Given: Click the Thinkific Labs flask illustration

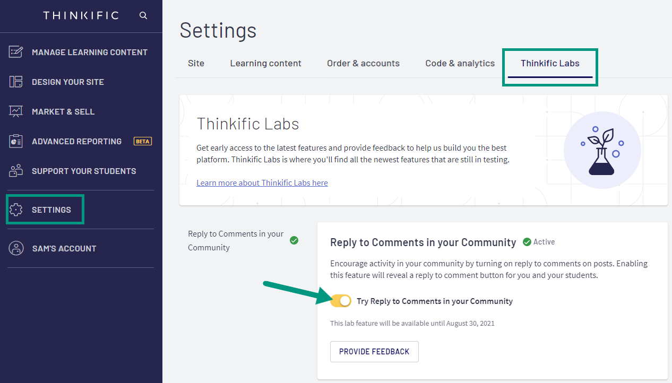Looking at the screenshot, I should pyautogui.click(x=602, y=150).
